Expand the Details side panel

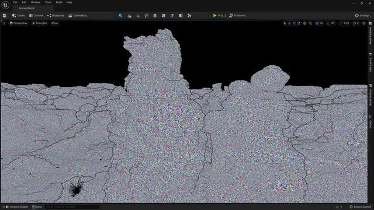(370, 122)
